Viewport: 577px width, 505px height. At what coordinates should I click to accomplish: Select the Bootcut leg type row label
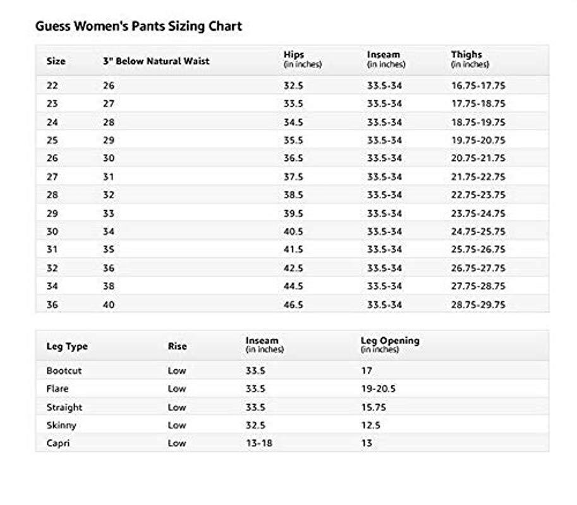coord(64,371)
